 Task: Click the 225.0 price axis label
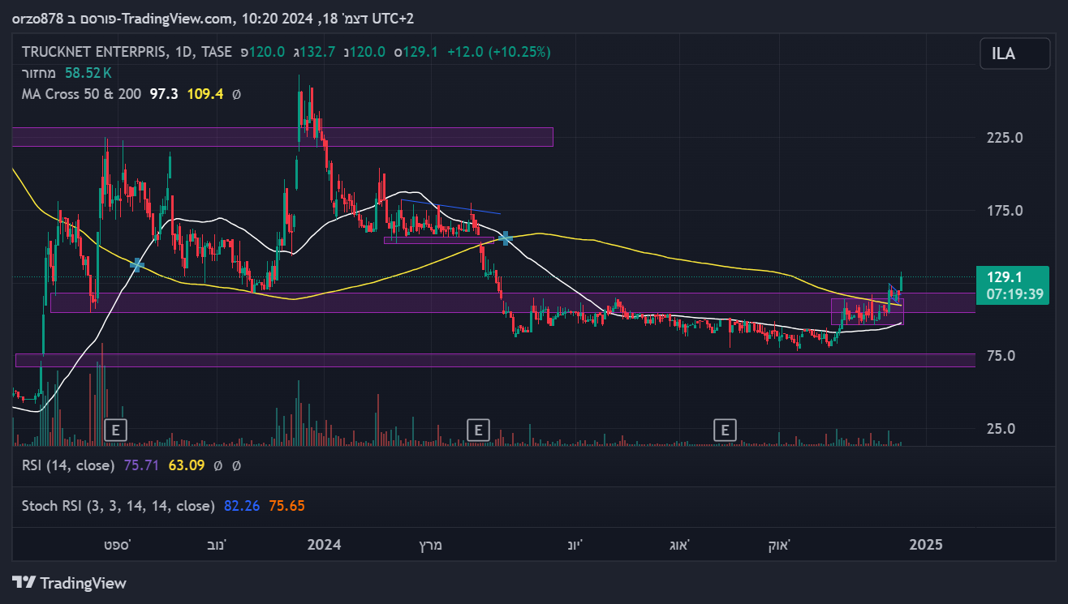pyautogui.click(x=1005, y=138)
